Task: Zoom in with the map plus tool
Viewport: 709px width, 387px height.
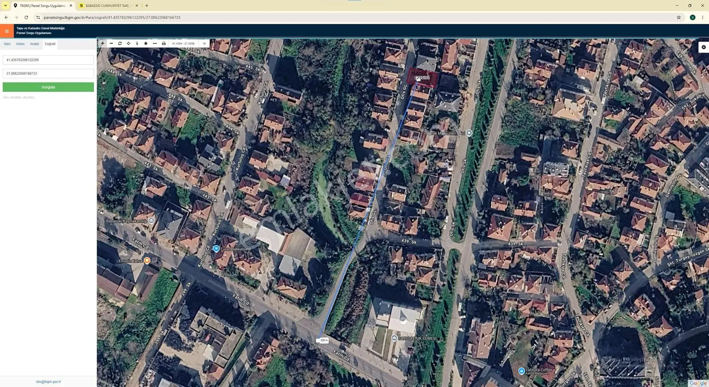Action: point(102,43)
